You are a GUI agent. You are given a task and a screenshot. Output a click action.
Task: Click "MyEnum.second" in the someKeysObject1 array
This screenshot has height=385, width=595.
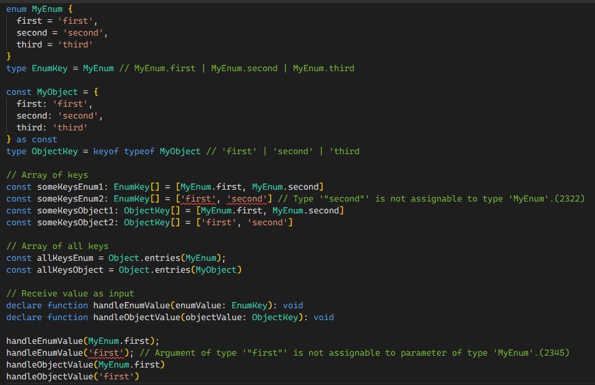click(306, 210)
